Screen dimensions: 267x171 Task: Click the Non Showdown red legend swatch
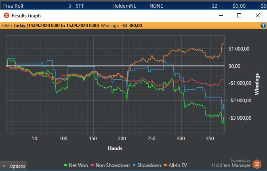pyautogui.click(x=93, y=165)
